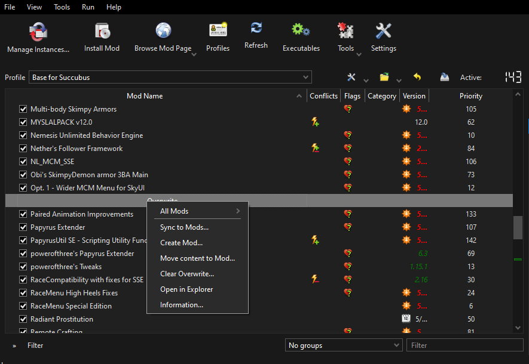The image size is (529, 364).
Task: Click the Refresh icon
Action: click(256, 27)
